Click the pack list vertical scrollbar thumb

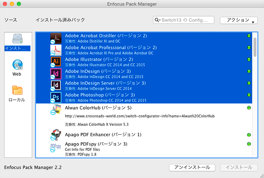255,47
